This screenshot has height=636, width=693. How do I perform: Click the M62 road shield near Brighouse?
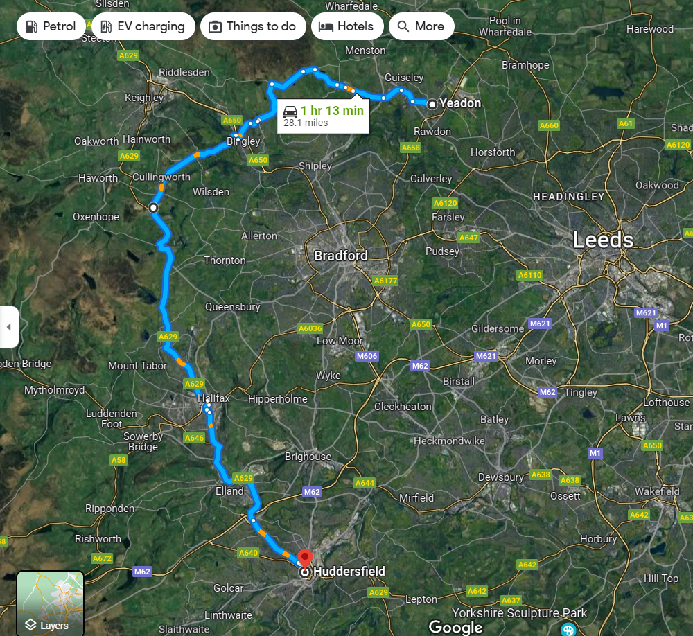(x=312, y=492)
